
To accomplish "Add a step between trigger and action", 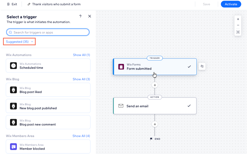I will [x=155, y=85].
